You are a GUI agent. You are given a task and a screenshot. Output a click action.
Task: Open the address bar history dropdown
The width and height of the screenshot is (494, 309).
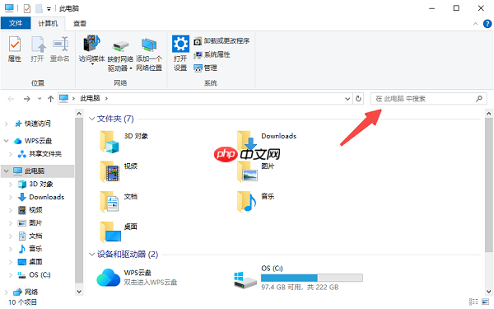tap(347, 99)
